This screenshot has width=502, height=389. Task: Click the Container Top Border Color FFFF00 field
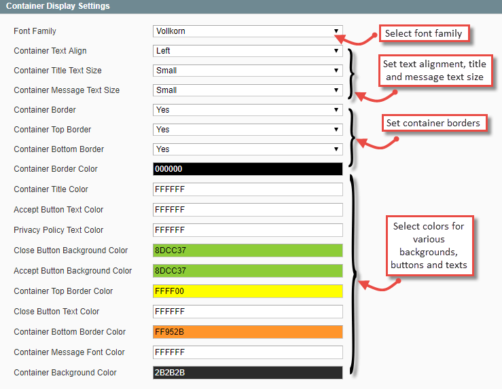(248, 291)
